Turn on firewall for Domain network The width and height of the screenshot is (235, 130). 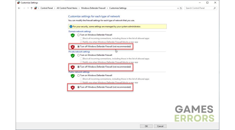pos(78,35)
